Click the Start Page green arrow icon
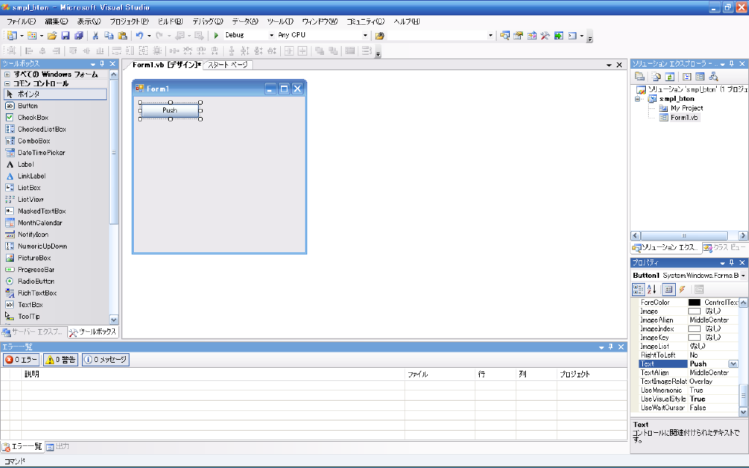 click(558, 35)
